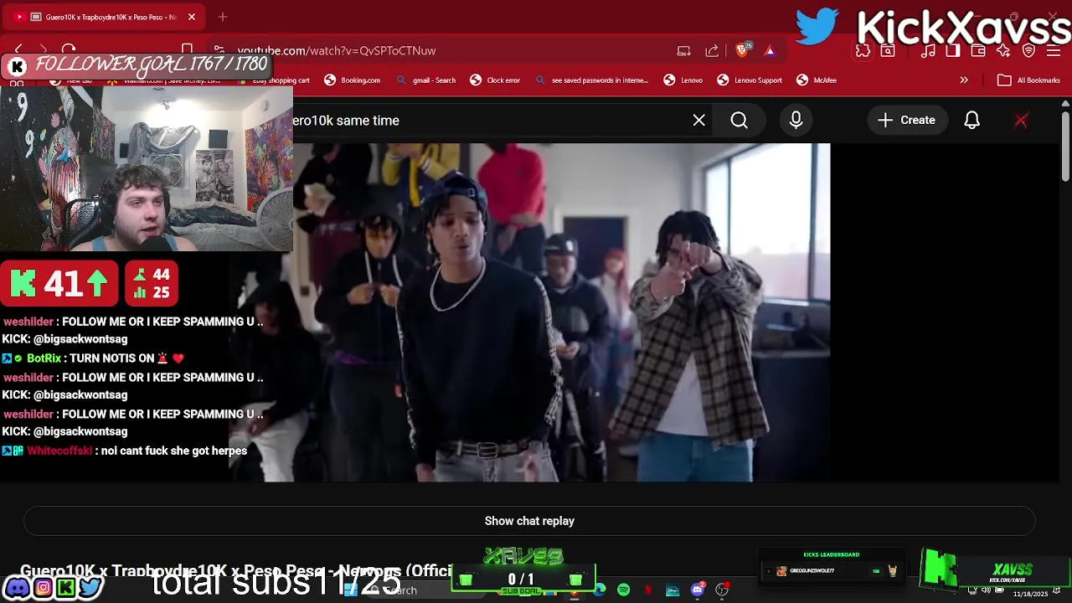Open the YouTube account avatar menu
1072x603 pixels.
(1021, 121)
